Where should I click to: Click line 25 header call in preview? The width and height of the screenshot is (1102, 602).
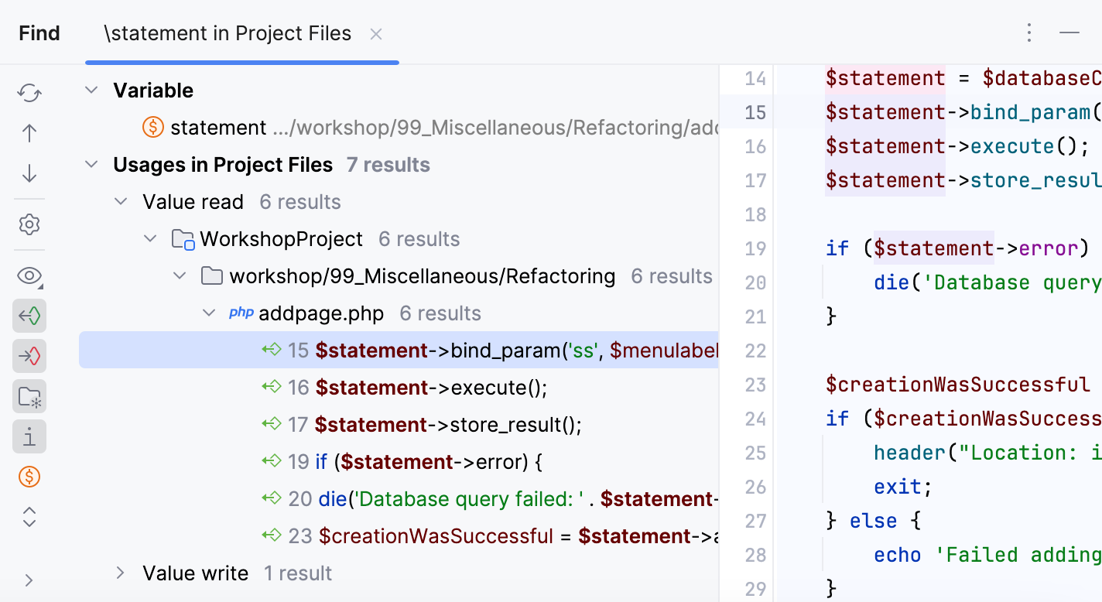click(910, 453)
